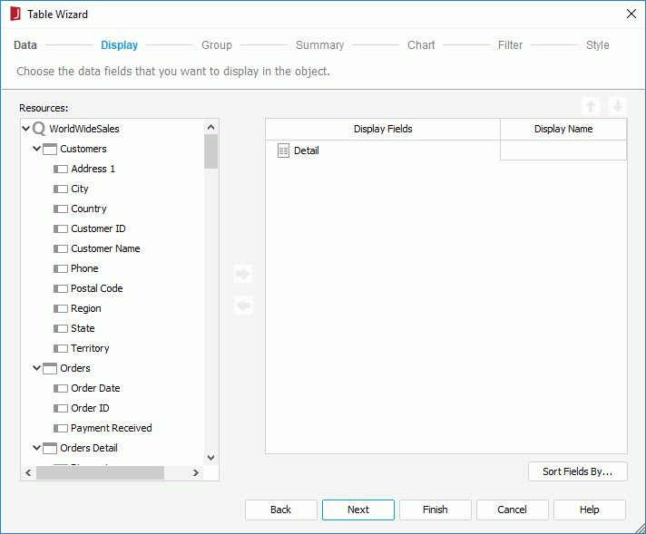This screenshot has width=646, height=534.
Task: Click the Table Wizard app logo
Action: point(15,14)
